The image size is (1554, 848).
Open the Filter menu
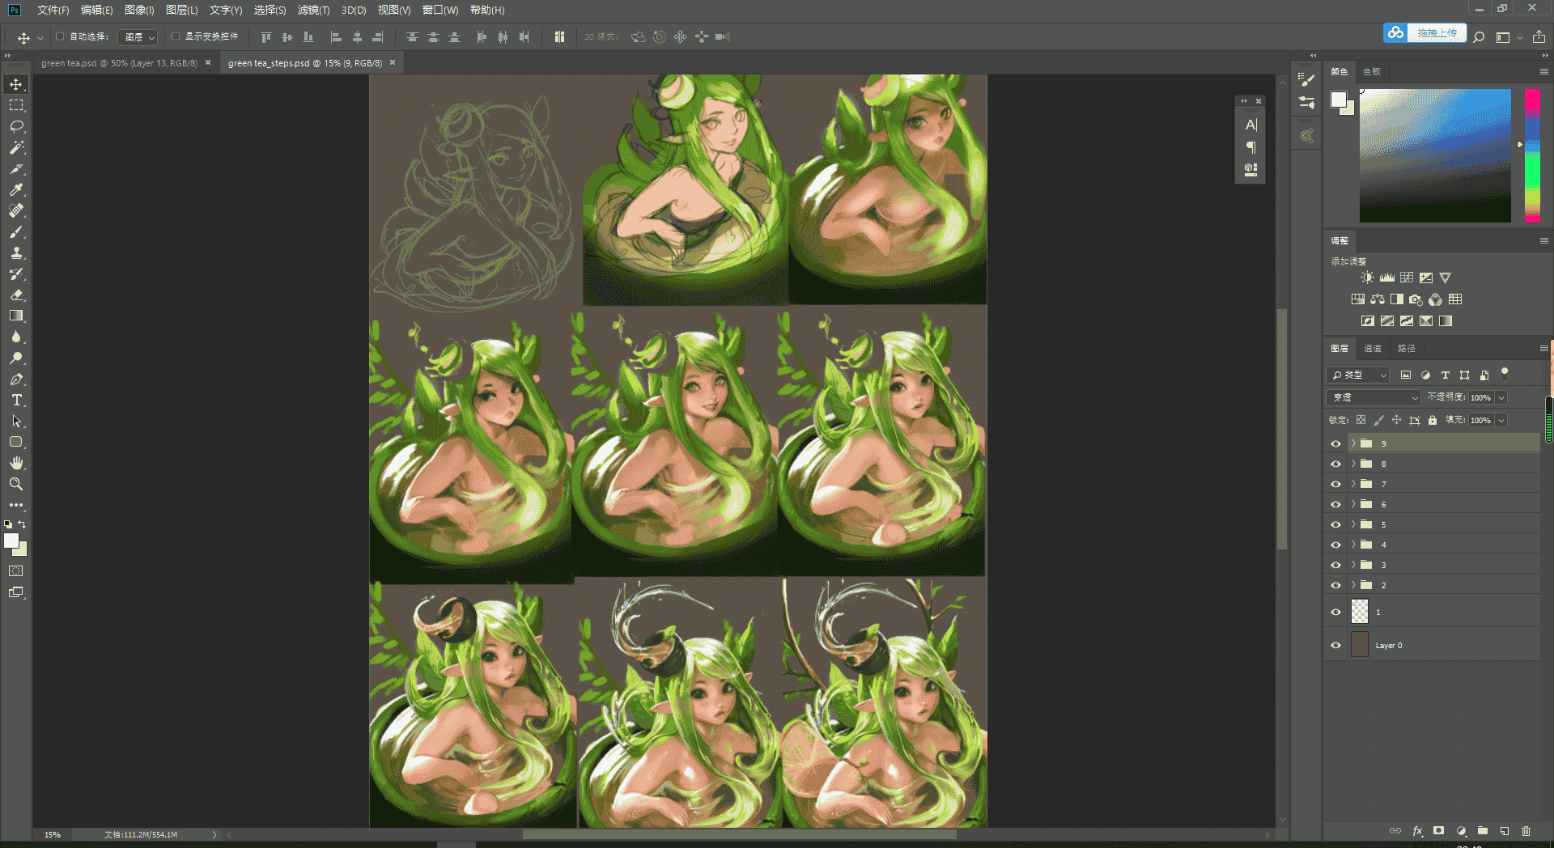313,10
